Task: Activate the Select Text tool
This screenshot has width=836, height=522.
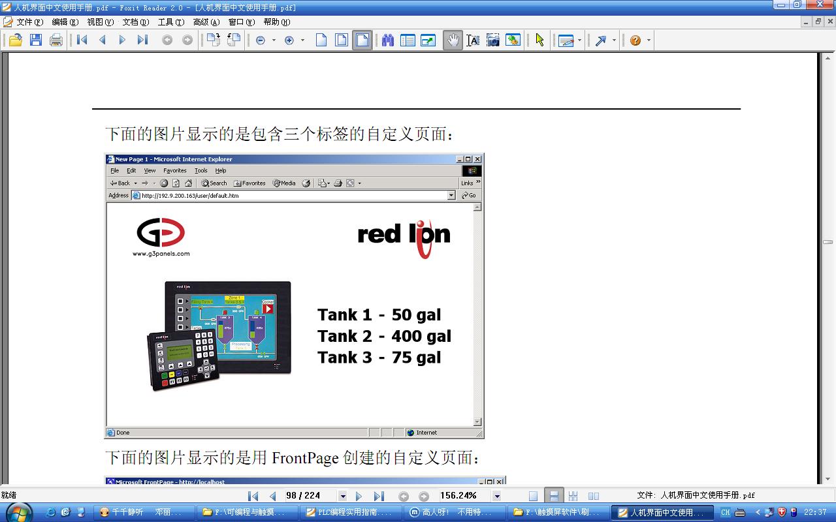Action: (x=473, y=40)
